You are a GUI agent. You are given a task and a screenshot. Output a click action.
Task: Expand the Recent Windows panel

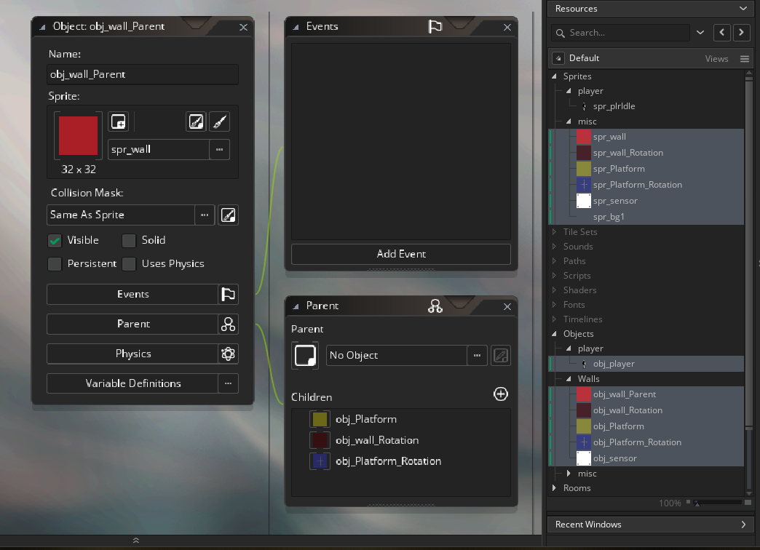[x=743, y=525]
